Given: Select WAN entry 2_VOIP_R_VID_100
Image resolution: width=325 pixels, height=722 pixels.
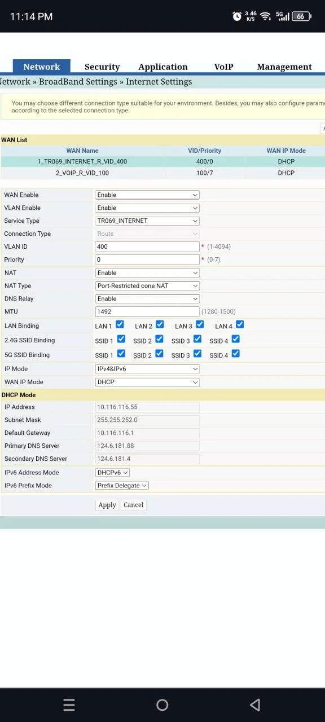Looking at the screenshot, I should click(82, 173).
